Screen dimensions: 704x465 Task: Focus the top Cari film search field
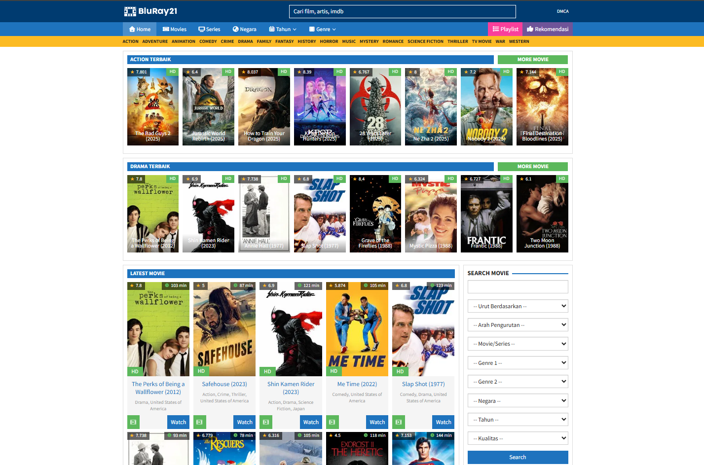pos(402,11)
